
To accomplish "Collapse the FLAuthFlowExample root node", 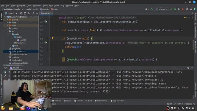I will click(x=5, y=17).
